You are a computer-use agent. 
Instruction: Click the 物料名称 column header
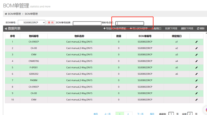coord(79,36)
